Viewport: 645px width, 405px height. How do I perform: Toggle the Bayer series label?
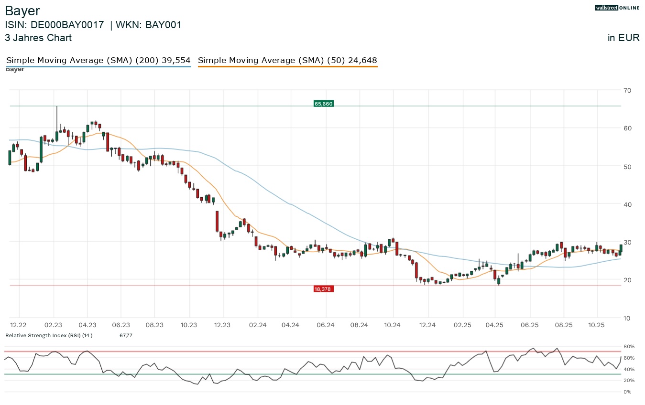15,70
